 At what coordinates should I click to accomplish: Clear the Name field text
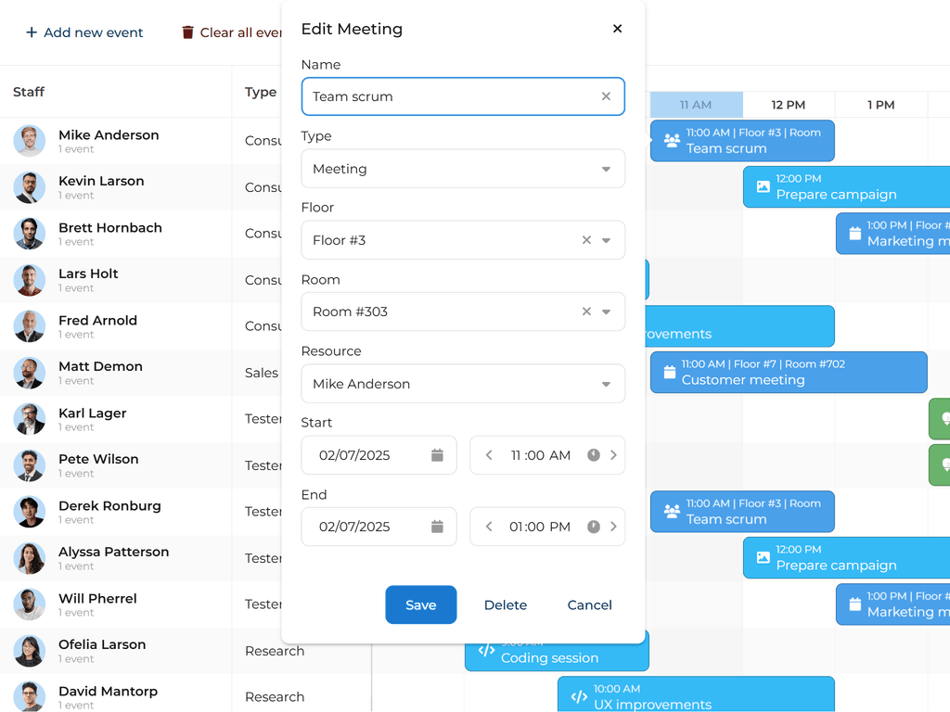click(606, 96)
